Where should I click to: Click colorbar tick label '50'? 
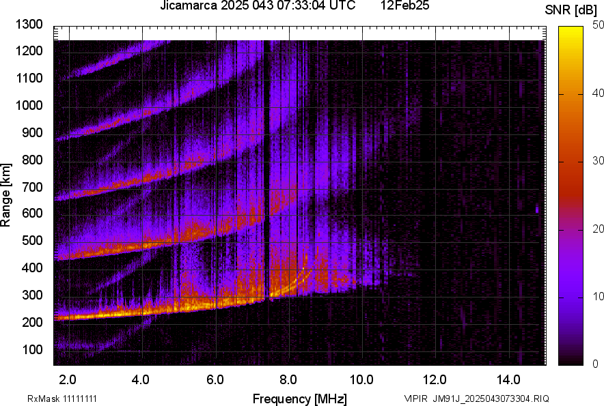point(598,25)
